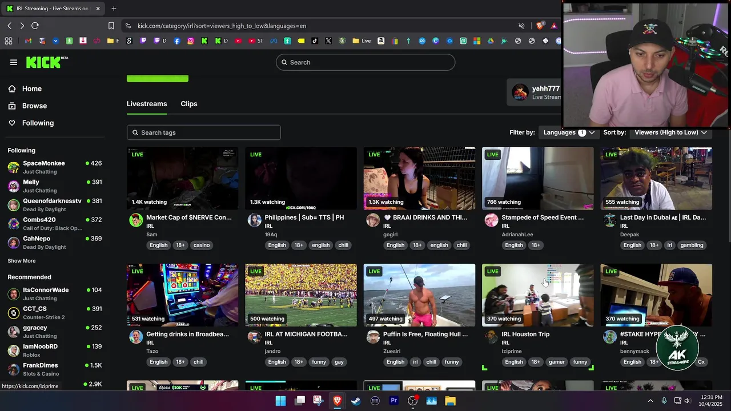The image size is (731, 411).
Task: Click the bookmark this page icon
Action: (111, 26)
